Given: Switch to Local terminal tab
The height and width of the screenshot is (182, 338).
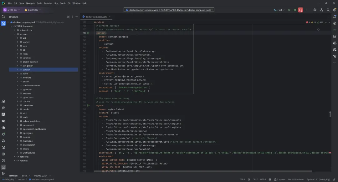Looking at the screenshot, I should click(25, 176).
